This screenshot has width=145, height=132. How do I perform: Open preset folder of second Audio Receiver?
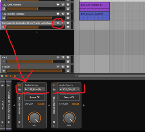[54, 89]
